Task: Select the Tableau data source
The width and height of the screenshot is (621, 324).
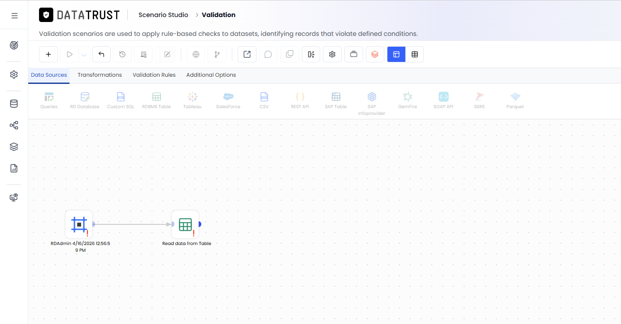Action: (192, 101)
